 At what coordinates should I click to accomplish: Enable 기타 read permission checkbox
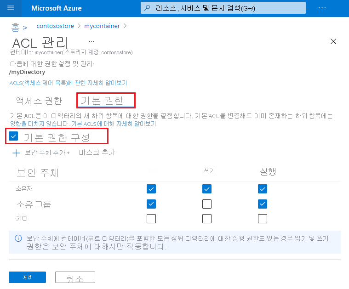point(151,219)
